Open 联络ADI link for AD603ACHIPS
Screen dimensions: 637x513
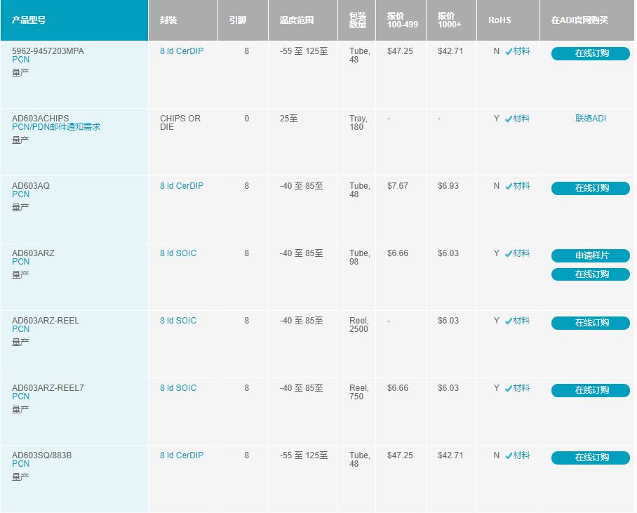(x=591, y=119)
